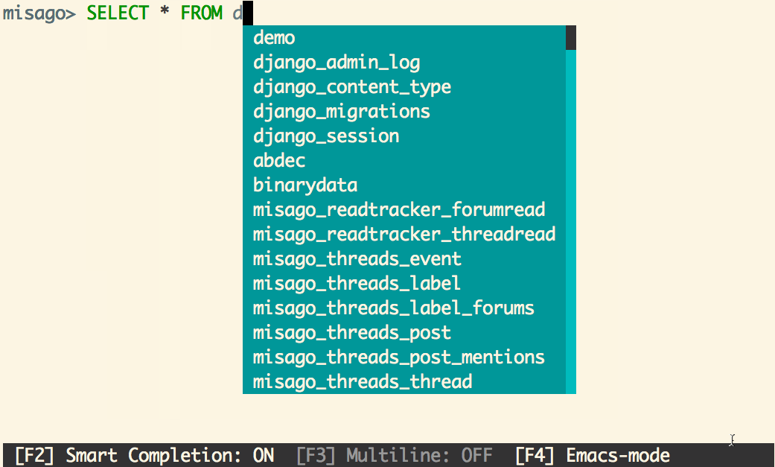Toggle the F3 Multiline OFF setting
The width and height of the screenshot is (775, 467).
click(395, 455)
